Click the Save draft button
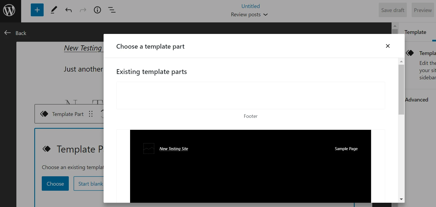The height and width of the screenshot is (207, 436). point(393,10)
